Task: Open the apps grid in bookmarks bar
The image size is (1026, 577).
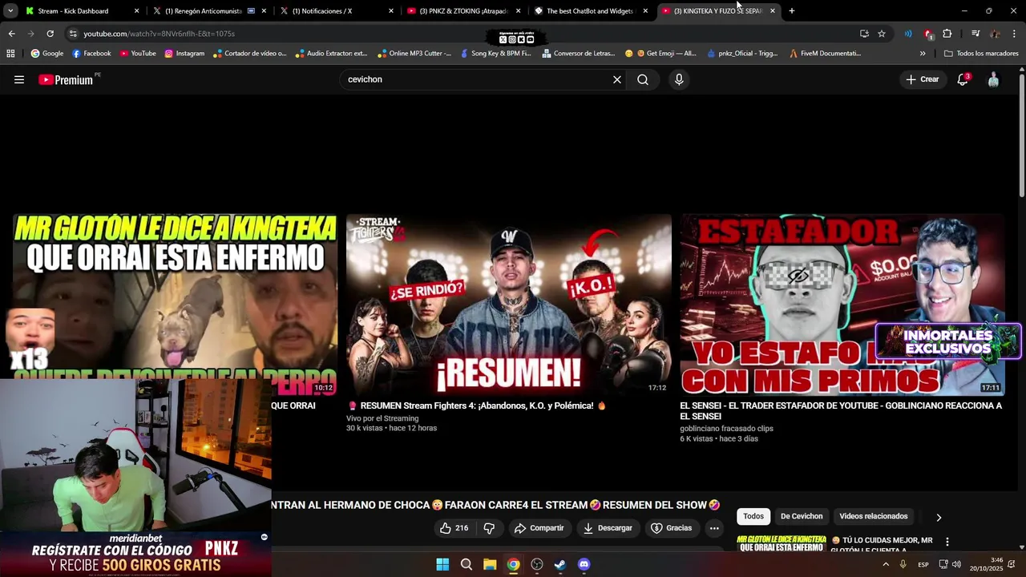Action: pyautogui.click(x=10, y=54)
